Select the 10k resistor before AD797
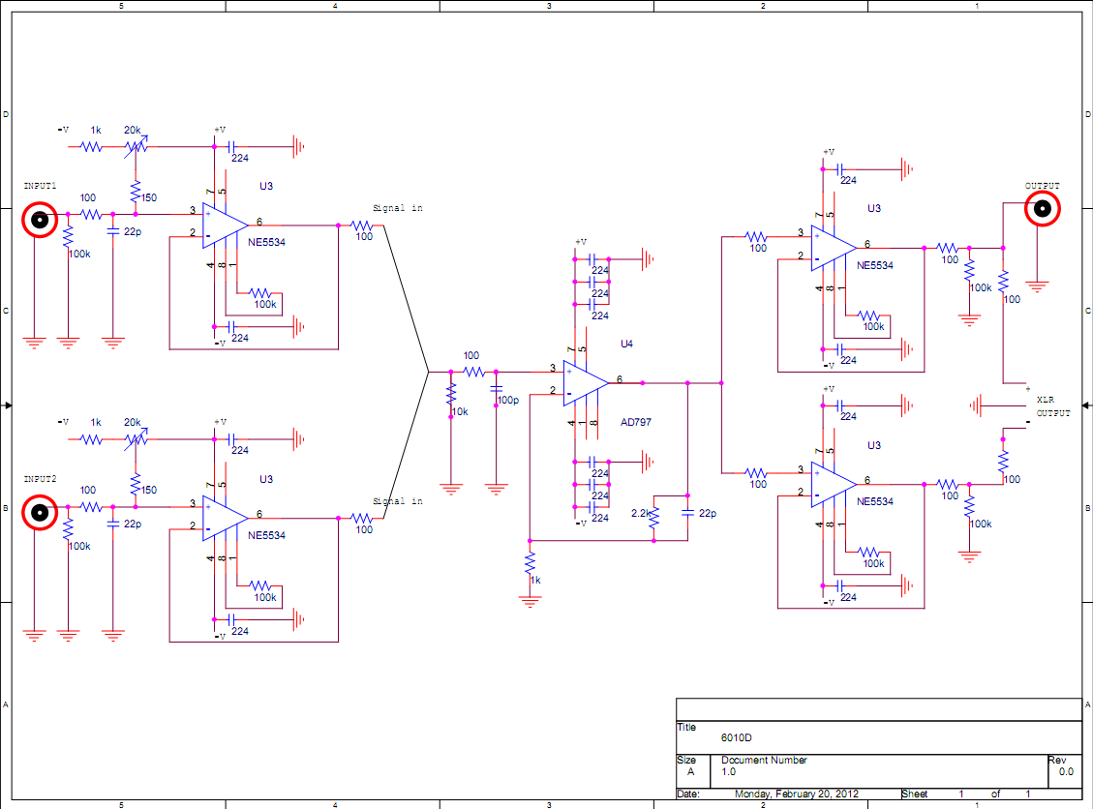1093x809 pixels. [x=451, y=395]
